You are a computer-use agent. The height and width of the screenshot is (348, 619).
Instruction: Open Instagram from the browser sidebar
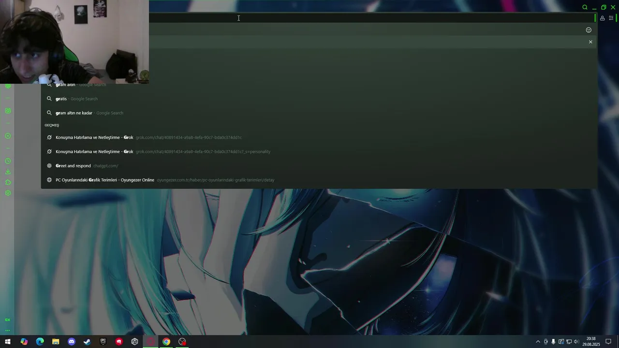(x=8, y=111)
